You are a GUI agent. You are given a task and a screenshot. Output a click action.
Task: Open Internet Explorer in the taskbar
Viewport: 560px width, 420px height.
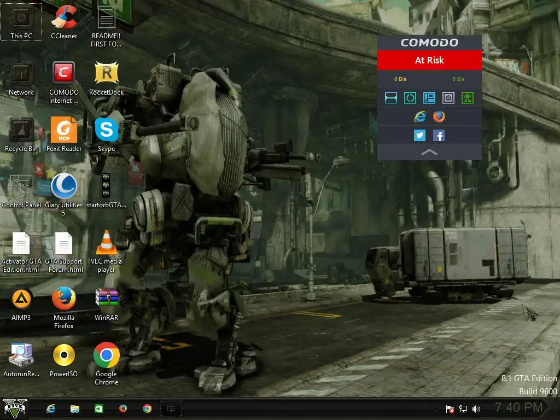click(x=51, y=409)
